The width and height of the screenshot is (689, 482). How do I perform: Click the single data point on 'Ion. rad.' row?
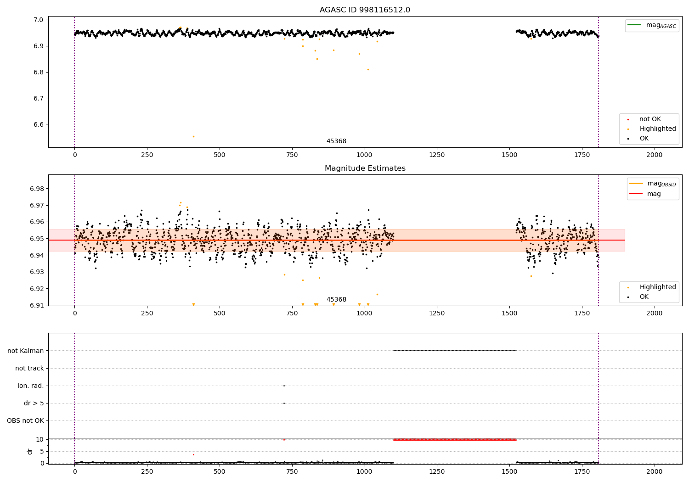coord(284,386)
